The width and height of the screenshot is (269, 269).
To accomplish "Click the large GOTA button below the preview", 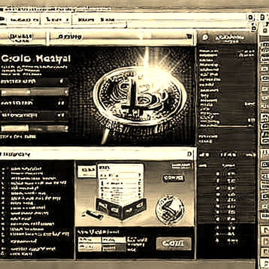I will tap(174, 243).
